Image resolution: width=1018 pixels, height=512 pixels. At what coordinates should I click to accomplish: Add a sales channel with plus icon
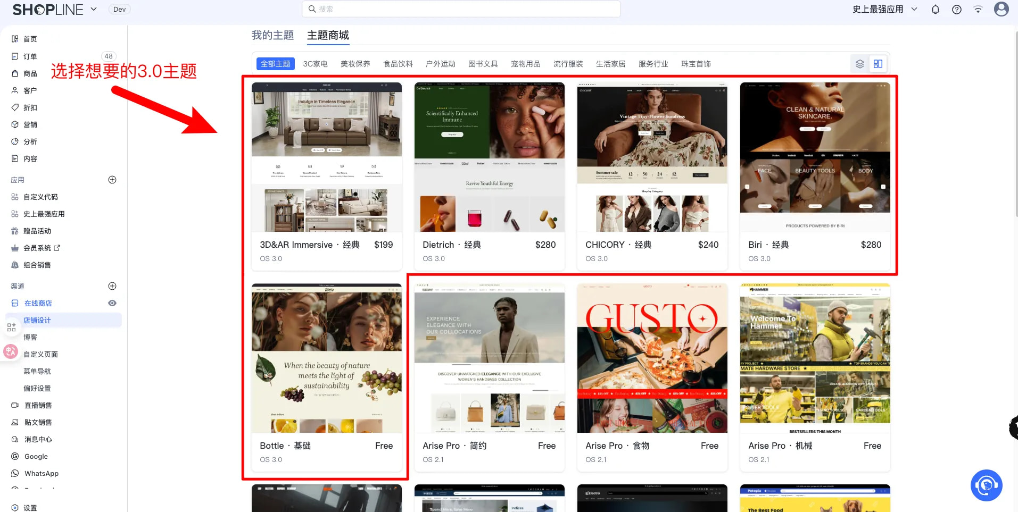click(x=112, y=286)
